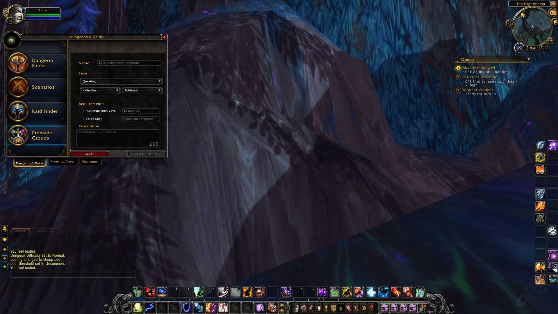Click the minimap tracking magnifier icon
558x314 pixels.
(x=509, y=23)
